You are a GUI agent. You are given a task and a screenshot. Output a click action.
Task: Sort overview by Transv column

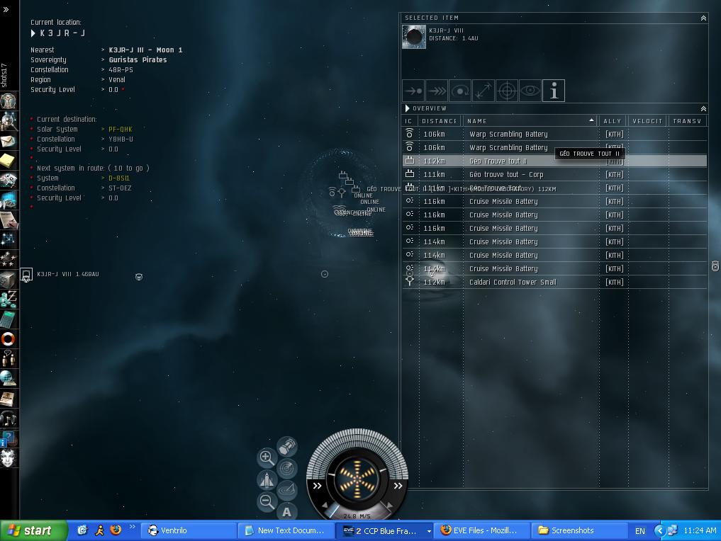pos(688,121)
